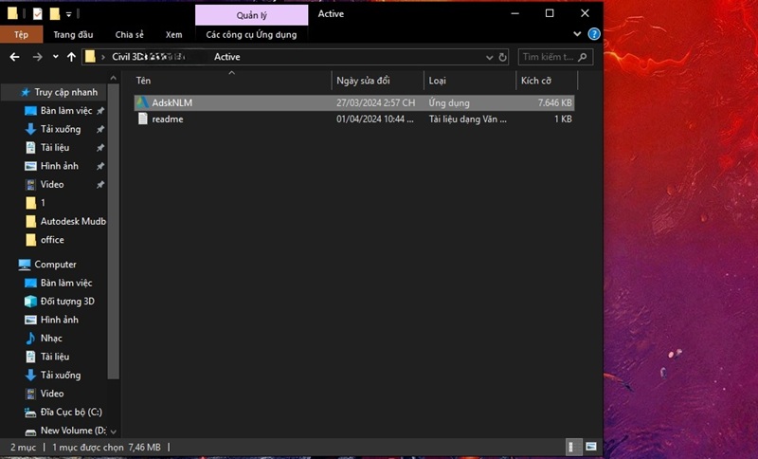Open Đối tượng 3D in the sidebar

click(66, 302)
